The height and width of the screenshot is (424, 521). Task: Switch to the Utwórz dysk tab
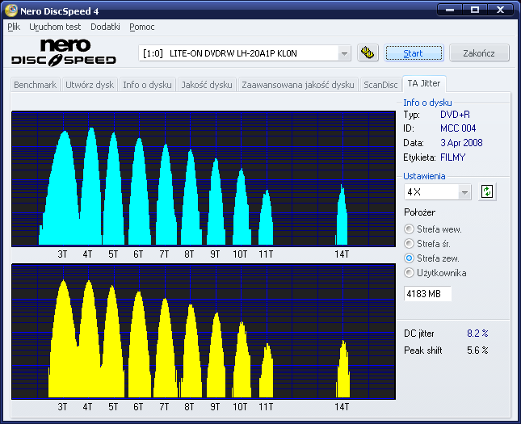90,85
